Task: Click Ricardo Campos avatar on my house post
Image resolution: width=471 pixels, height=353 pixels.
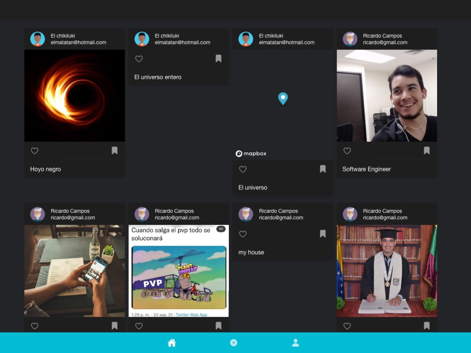Action: point(246,214)
